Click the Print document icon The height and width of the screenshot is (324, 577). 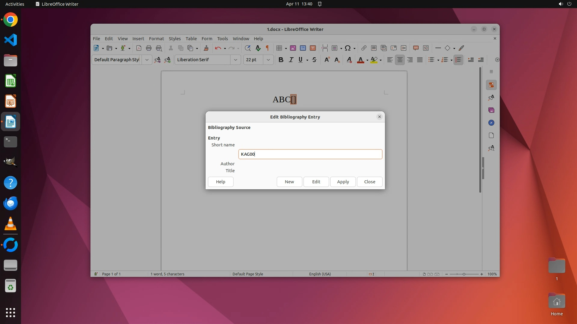pos(148,48)
